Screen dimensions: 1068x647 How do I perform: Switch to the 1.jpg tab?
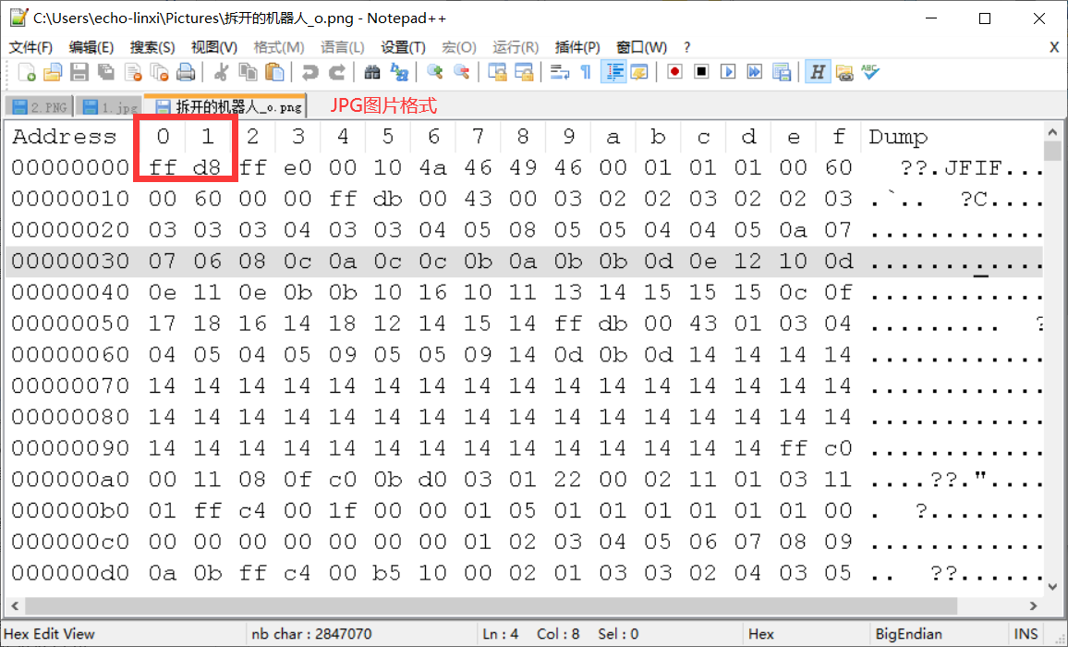tap(108, 105)
